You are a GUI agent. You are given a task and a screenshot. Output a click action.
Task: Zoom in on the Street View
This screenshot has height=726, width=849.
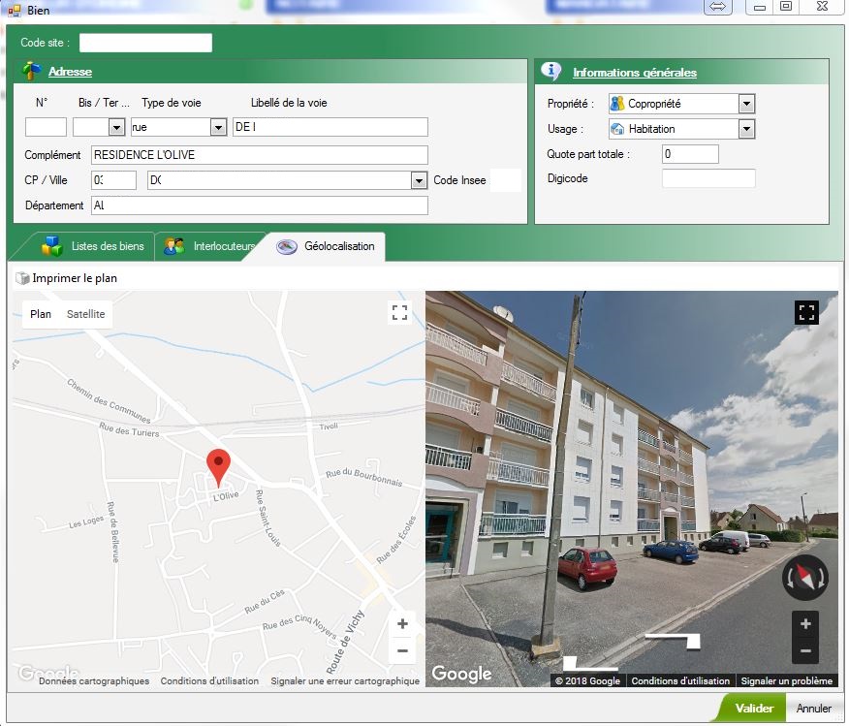[805, 623]
